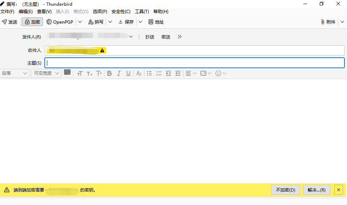Underline the selected text
This screenshot has height=205, width=347.
click(x=128, y=73)
